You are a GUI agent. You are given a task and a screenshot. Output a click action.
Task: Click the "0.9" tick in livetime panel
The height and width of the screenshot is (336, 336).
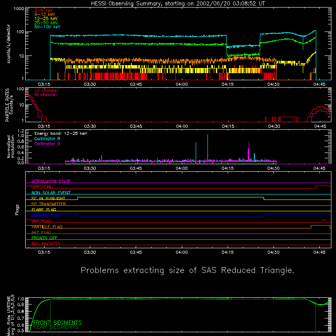21,304
